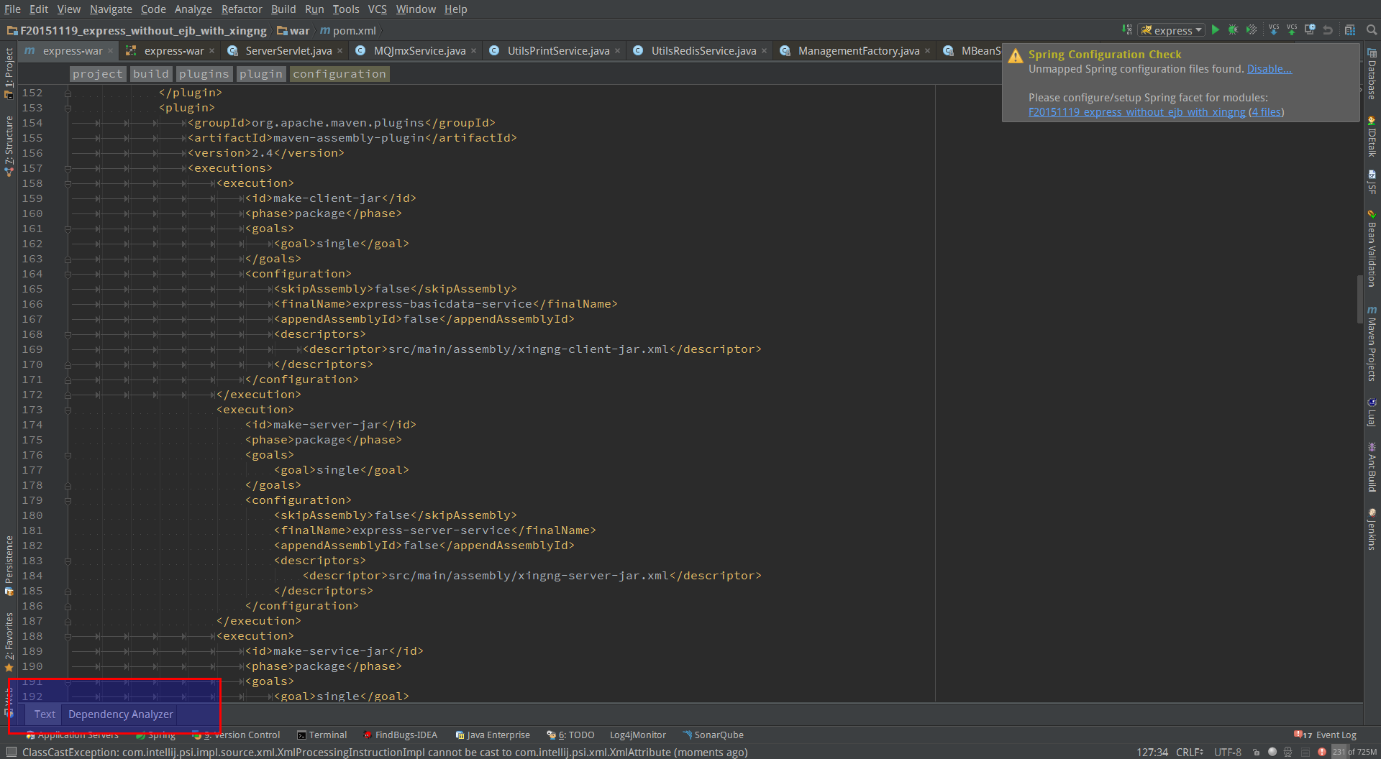Open the 4 files link
Viewport: 1381px width, 759px height.
coord(1266,112)
